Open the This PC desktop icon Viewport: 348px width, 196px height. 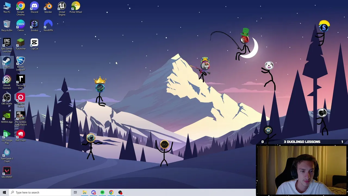tap(7, 8)
